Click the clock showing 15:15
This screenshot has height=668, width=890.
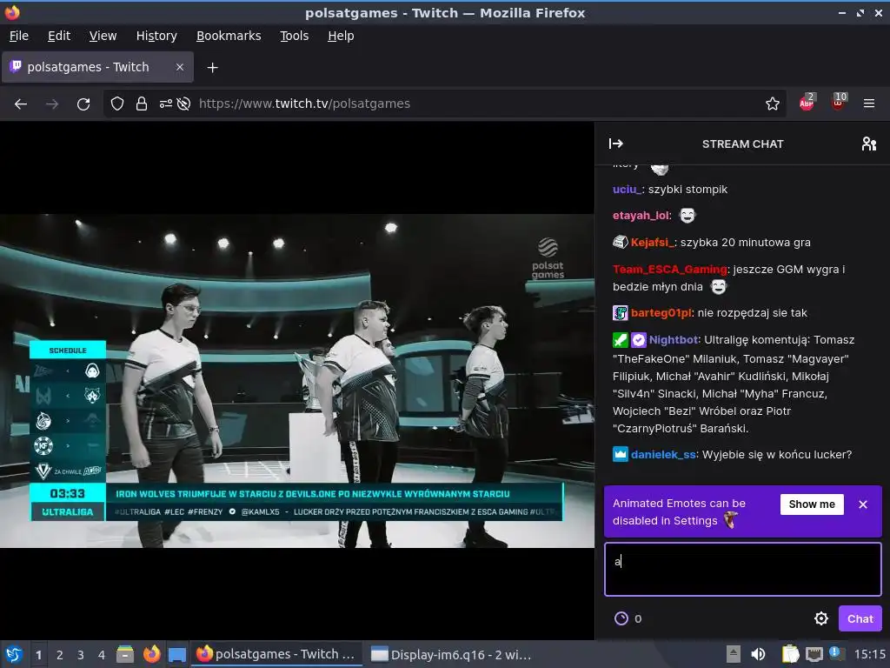pyautogui.click(x=869, y=654)
